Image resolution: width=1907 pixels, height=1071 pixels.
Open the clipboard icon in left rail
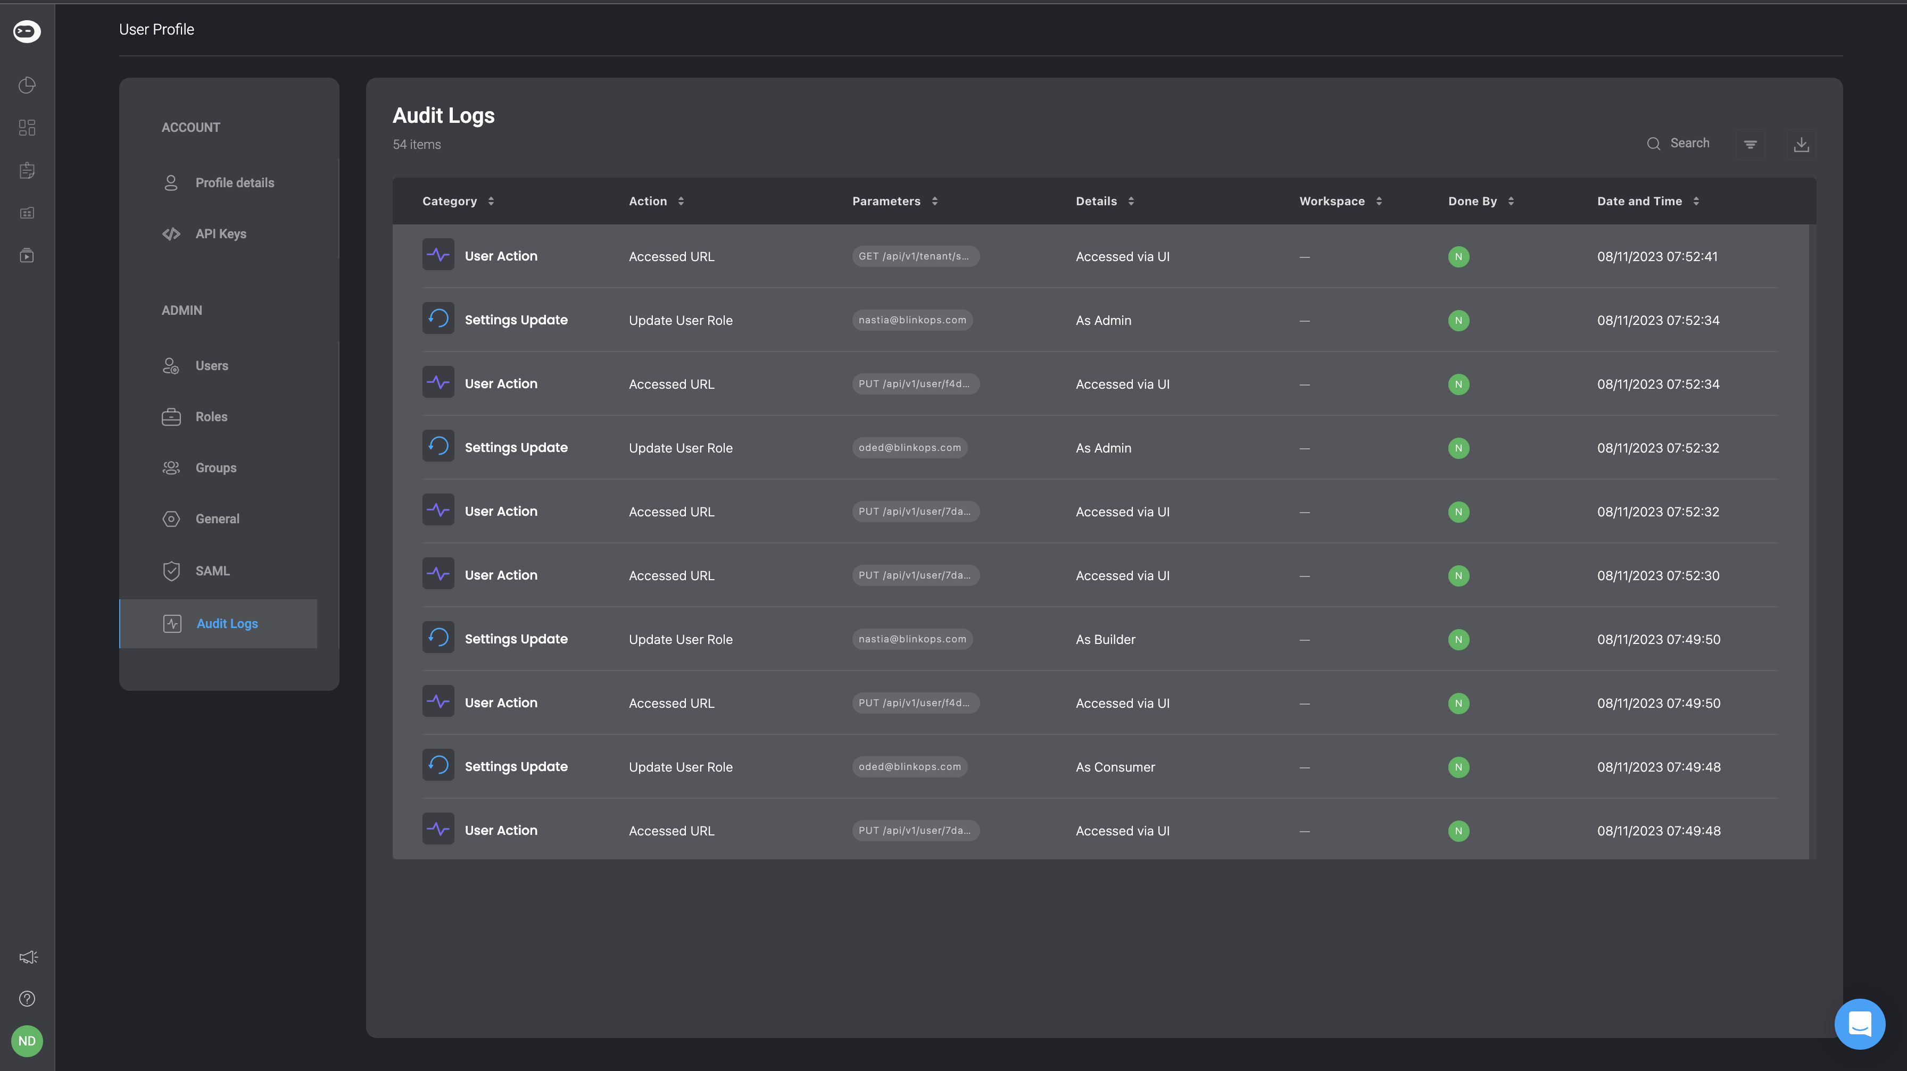pos(27,171)
